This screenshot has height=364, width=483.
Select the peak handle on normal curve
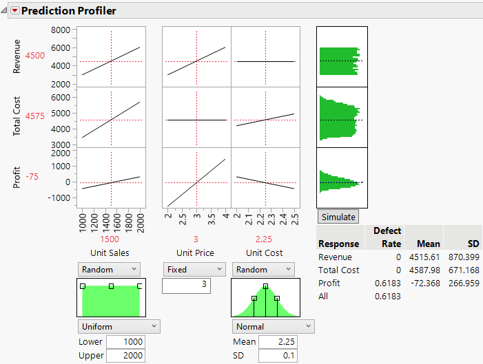click(x=265, y=286)
